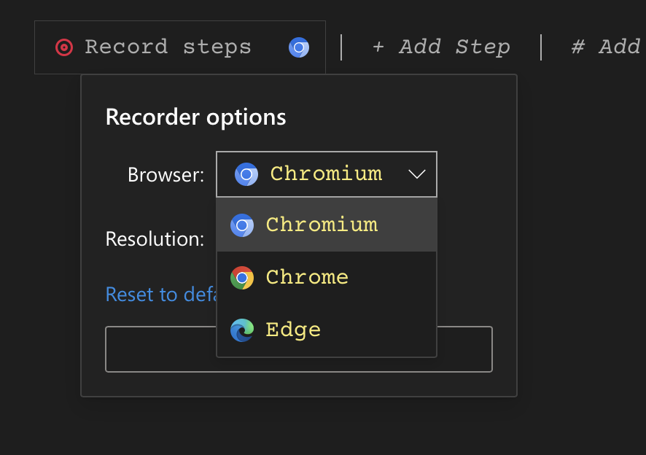Collapse the Browser dropdown using its chevron arrow
Image resolution: width=646 pixels, height=455 pixels.
417,174
